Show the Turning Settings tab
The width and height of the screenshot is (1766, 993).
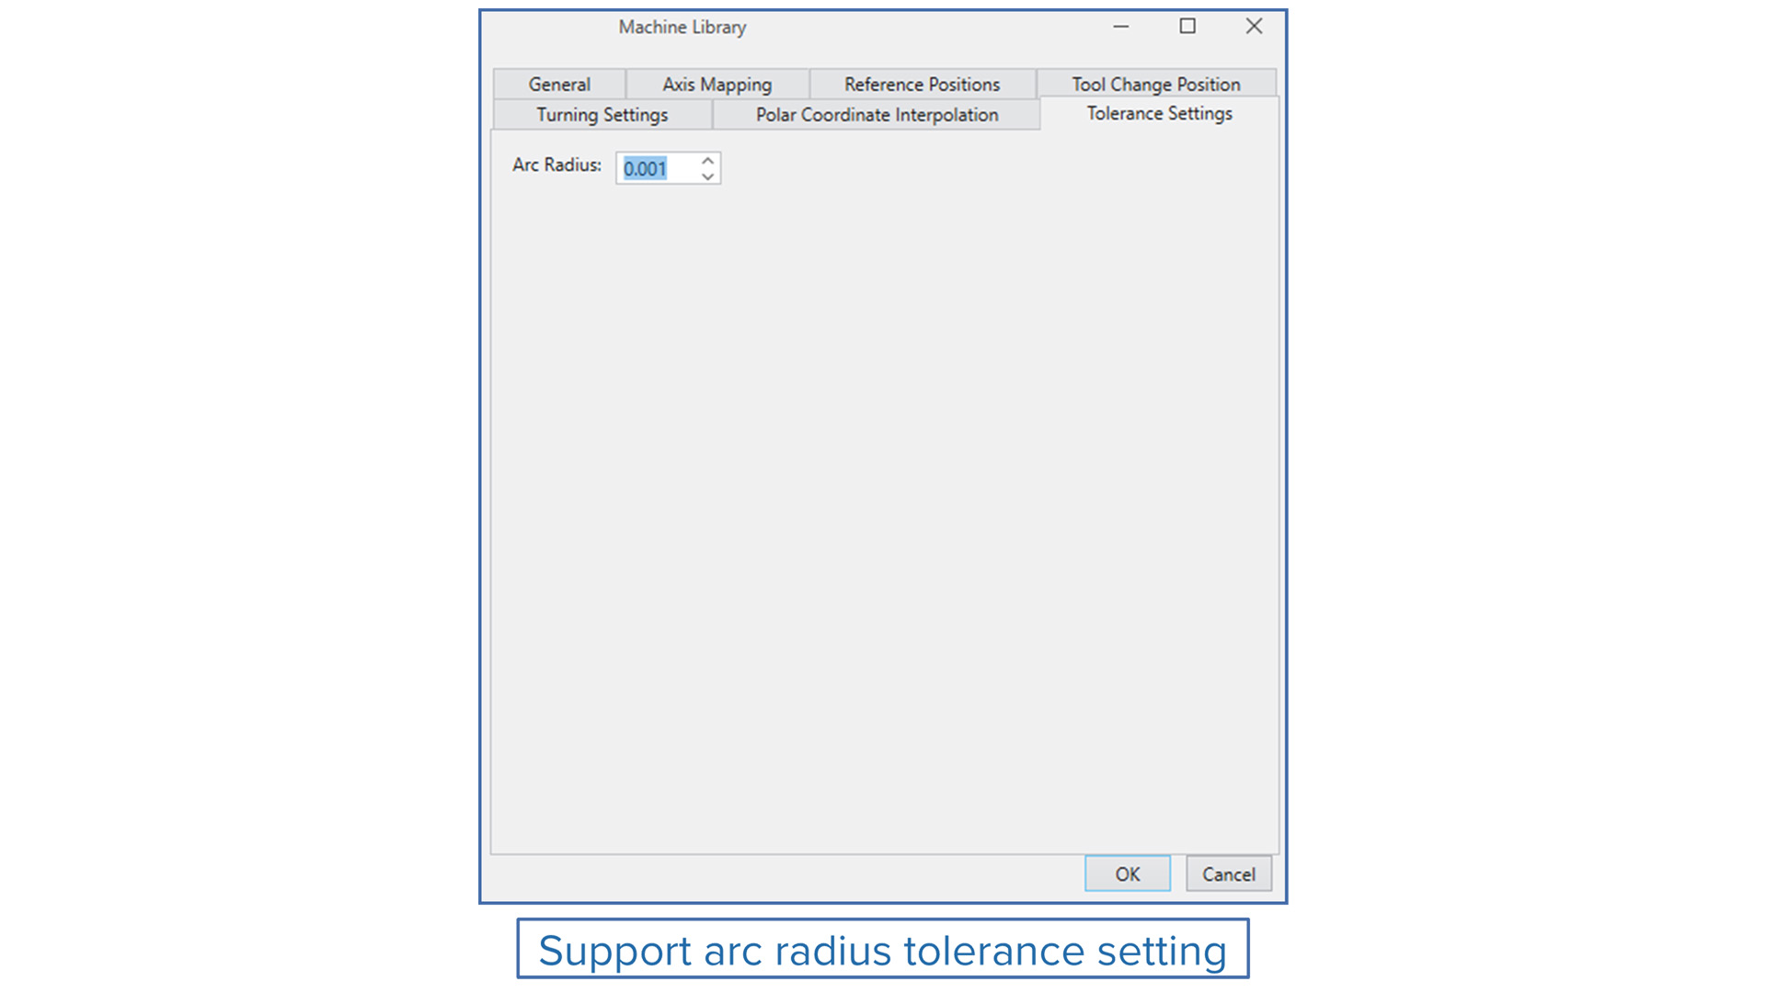(x=602, y=114)
